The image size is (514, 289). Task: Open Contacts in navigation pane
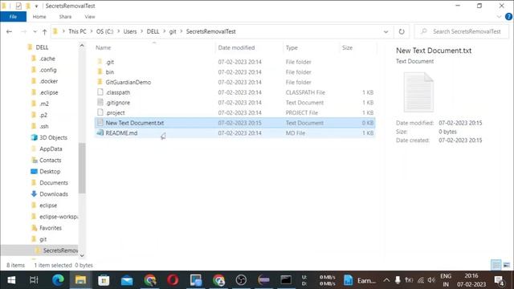50,161
